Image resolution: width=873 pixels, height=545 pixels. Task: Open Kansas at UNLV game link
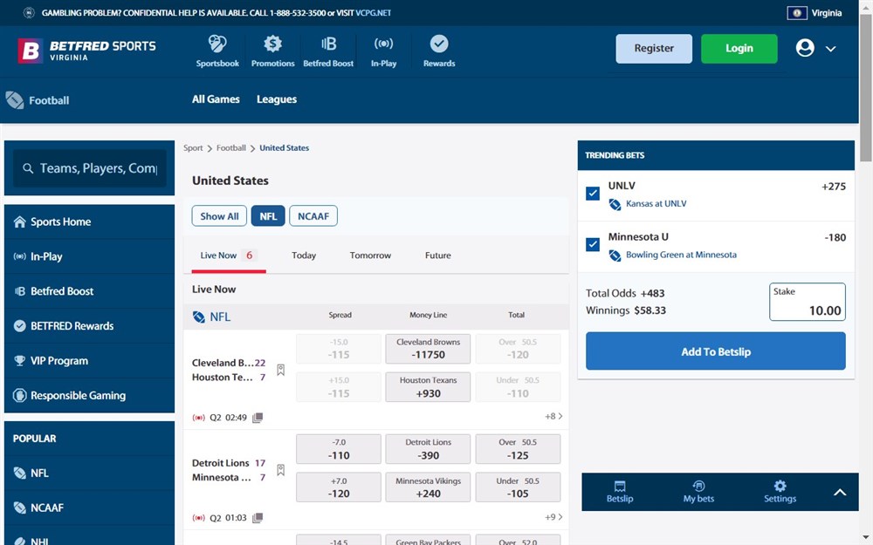(x=656, y=203)
